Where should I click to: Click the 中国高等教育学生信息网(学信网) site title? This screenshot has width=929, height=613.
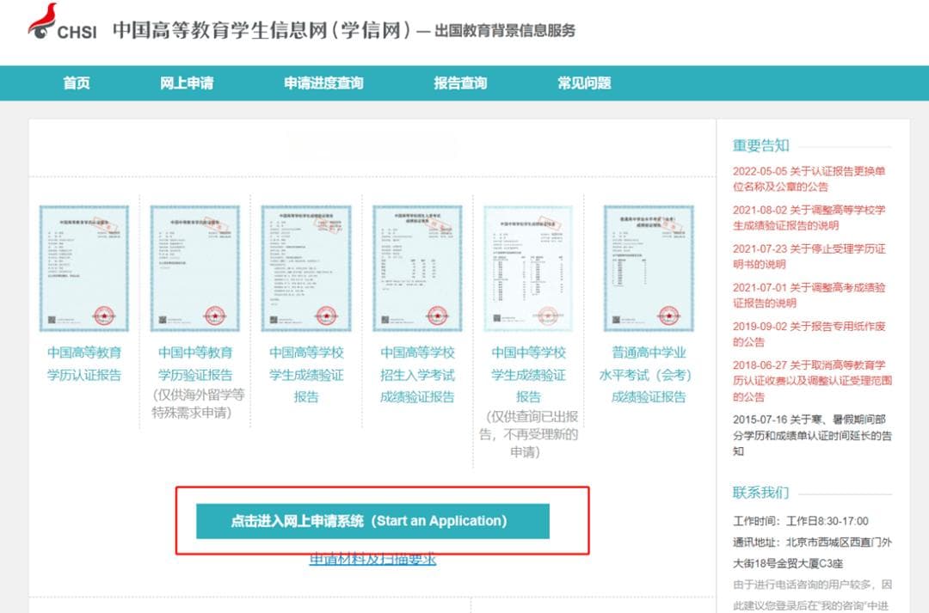(261, 30)
